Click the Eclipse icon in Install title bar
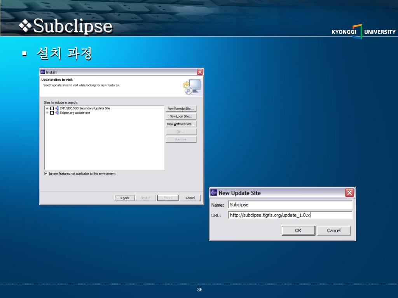 (x=43, y=72)
